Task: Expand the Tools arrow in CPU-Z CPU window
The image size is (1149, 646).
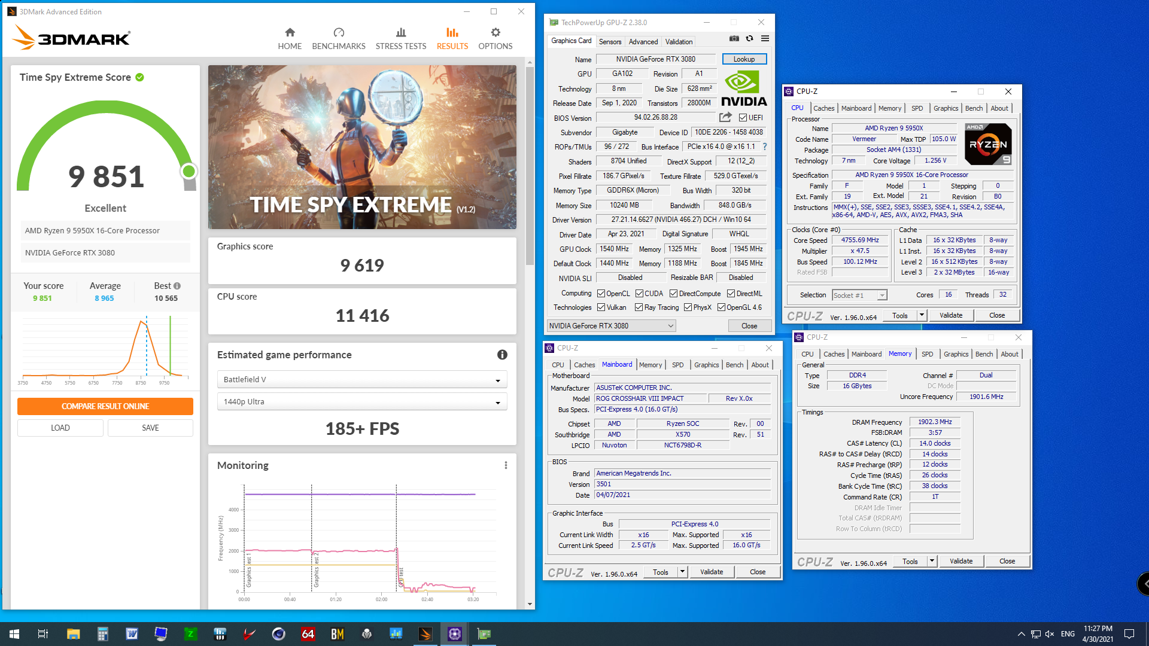Action: (x=922, y=315)
